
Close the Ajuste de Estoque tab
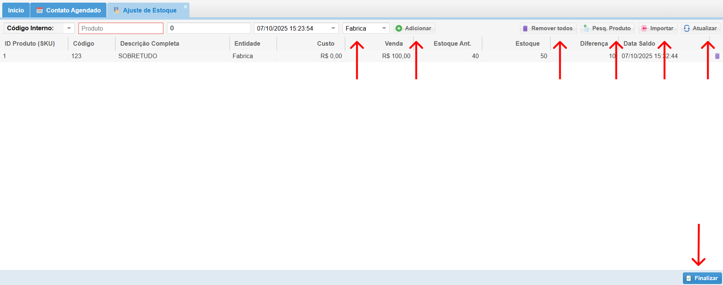click(x=185, y=7)
